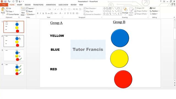
Task: Open the Shape Outline dropdown
Action: pos(141,11)
